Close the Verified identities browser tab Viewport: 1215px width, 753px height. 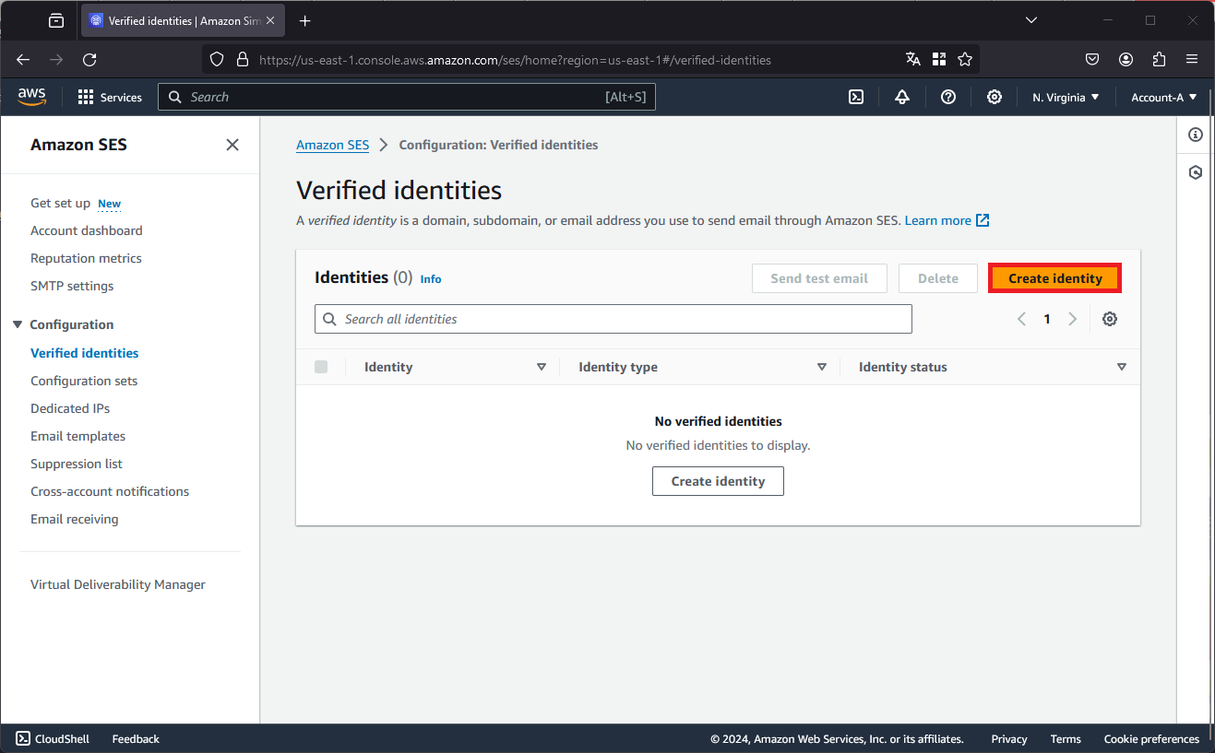[270, 20]
